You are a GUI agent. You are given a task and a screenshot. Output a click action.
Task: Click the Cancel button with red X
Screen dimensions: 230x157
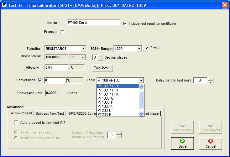(211, 143)
